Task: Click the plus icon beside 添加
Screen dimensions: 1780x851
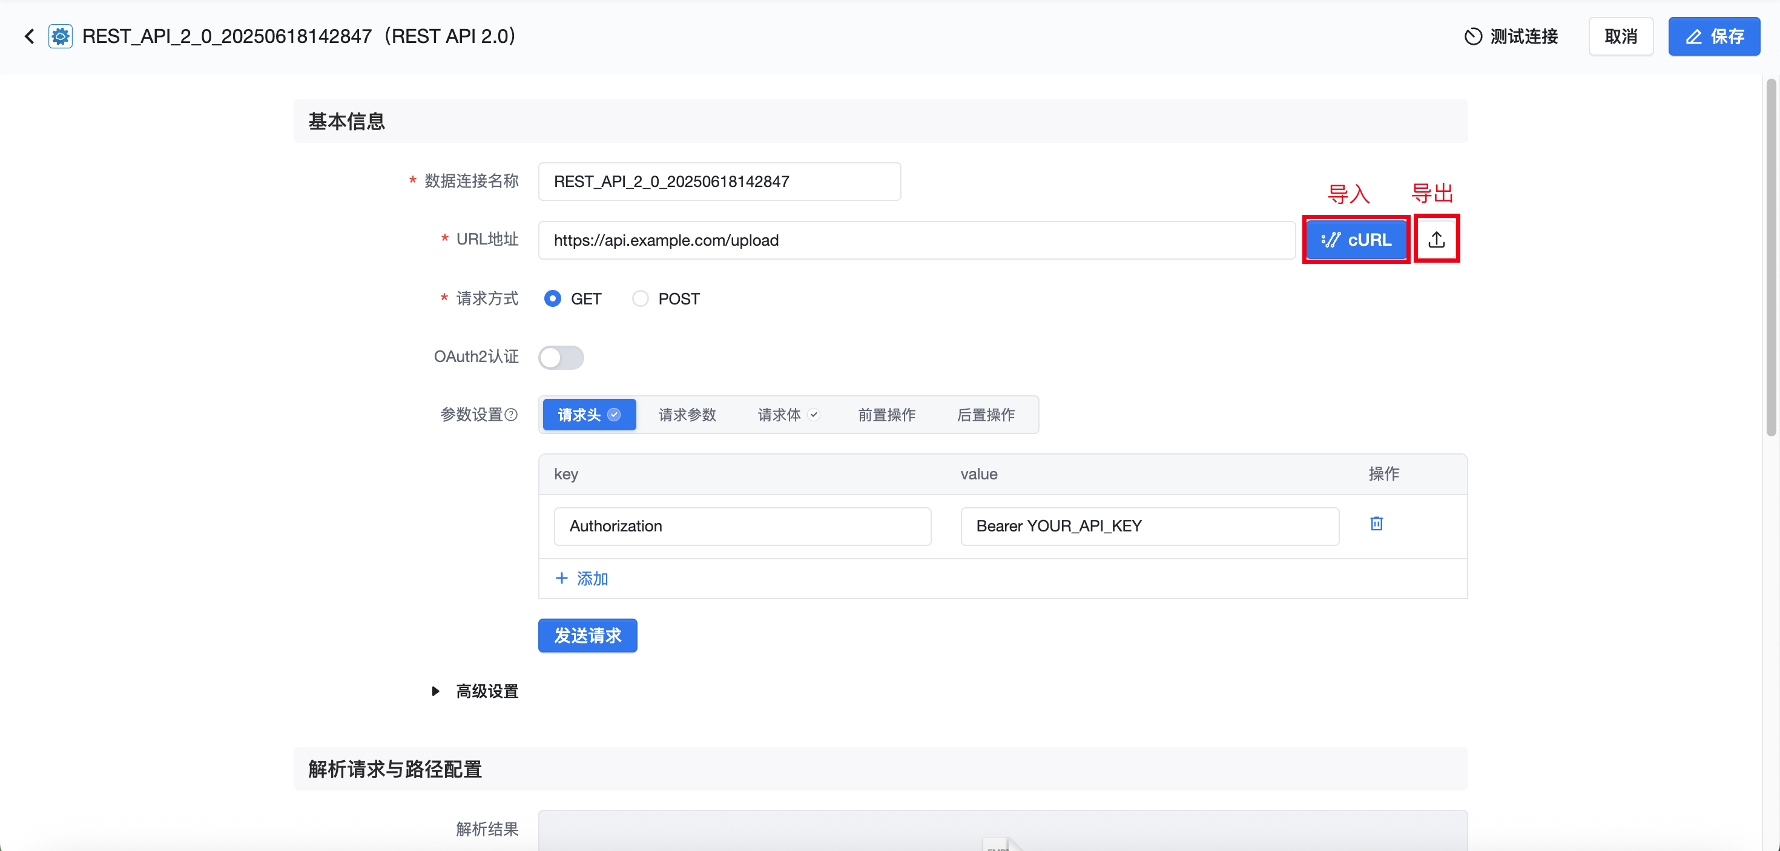Action: point(562,578)
